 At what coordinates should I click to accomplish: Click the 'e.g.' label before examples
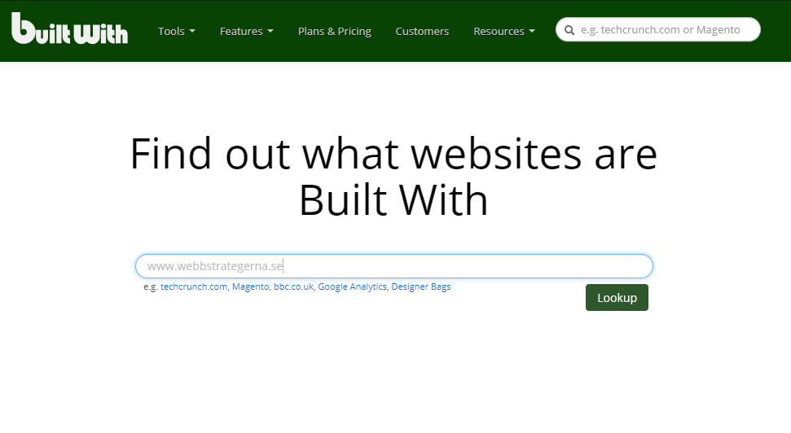(150, 287)
